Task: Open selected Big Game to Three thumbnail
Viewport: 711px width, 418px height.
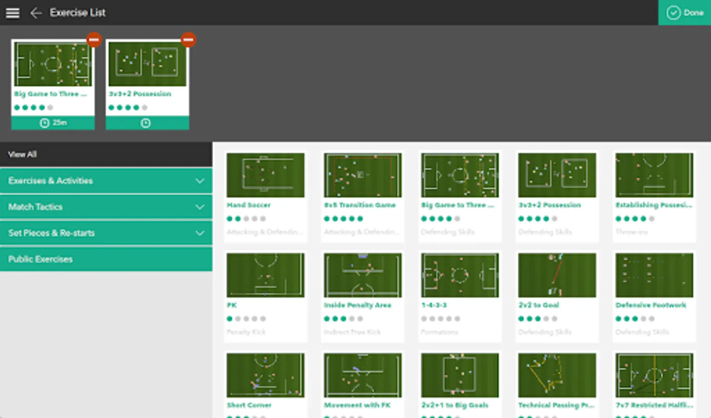Action: [x=53, y=64]
